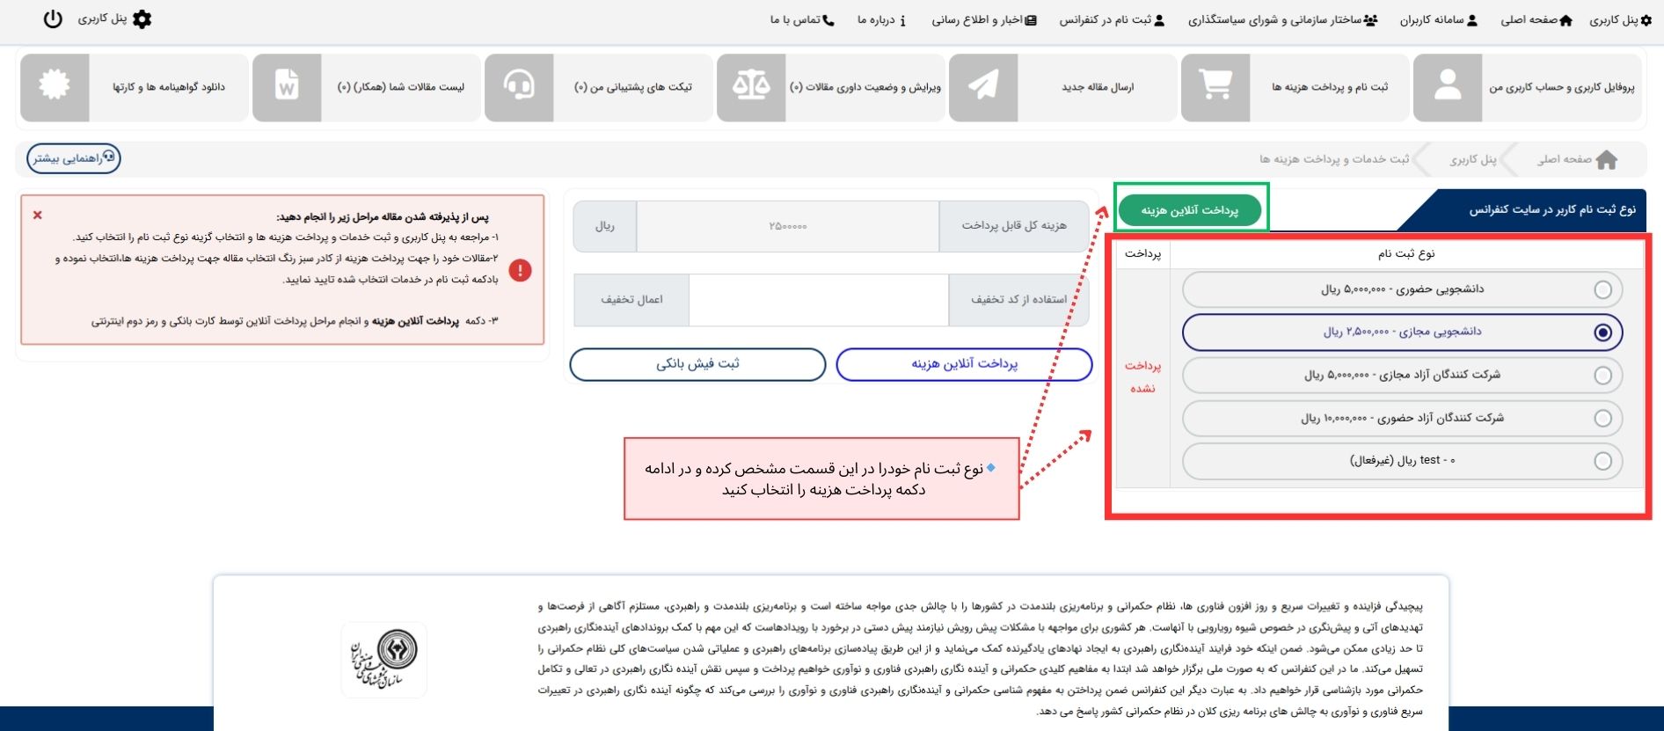Click the ریال currency label
The width and height of the screenshot is (1664, 731).
click(x=604, y=226)
